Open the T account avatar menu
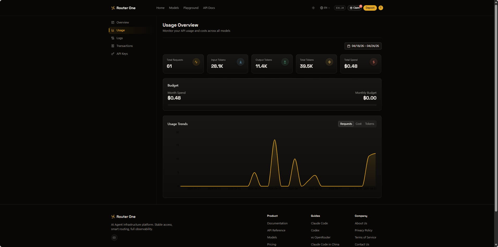 pos(381,8)
